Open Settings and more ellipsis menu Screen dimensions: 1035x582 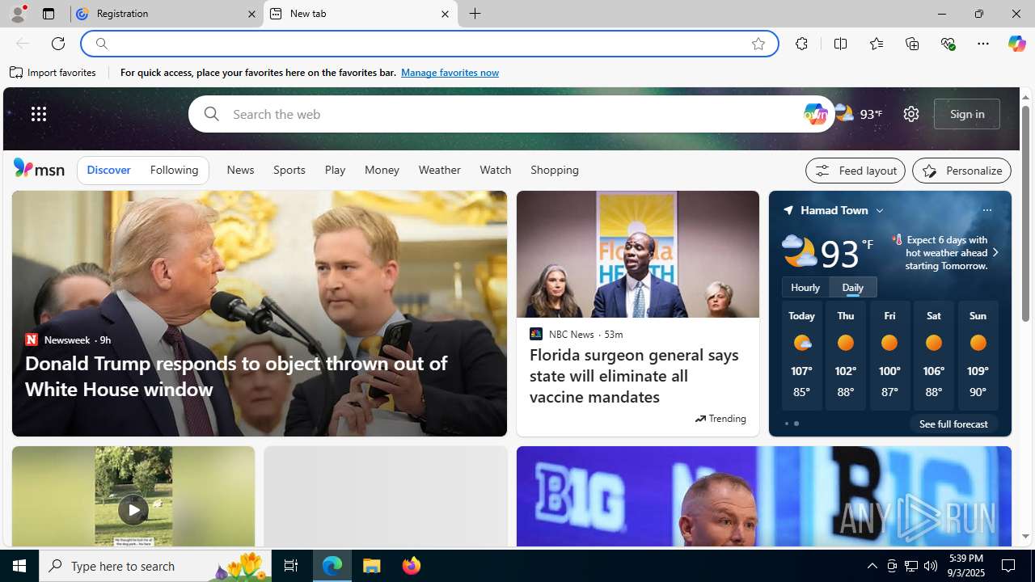pyautogui.click(x=983, y=44)
